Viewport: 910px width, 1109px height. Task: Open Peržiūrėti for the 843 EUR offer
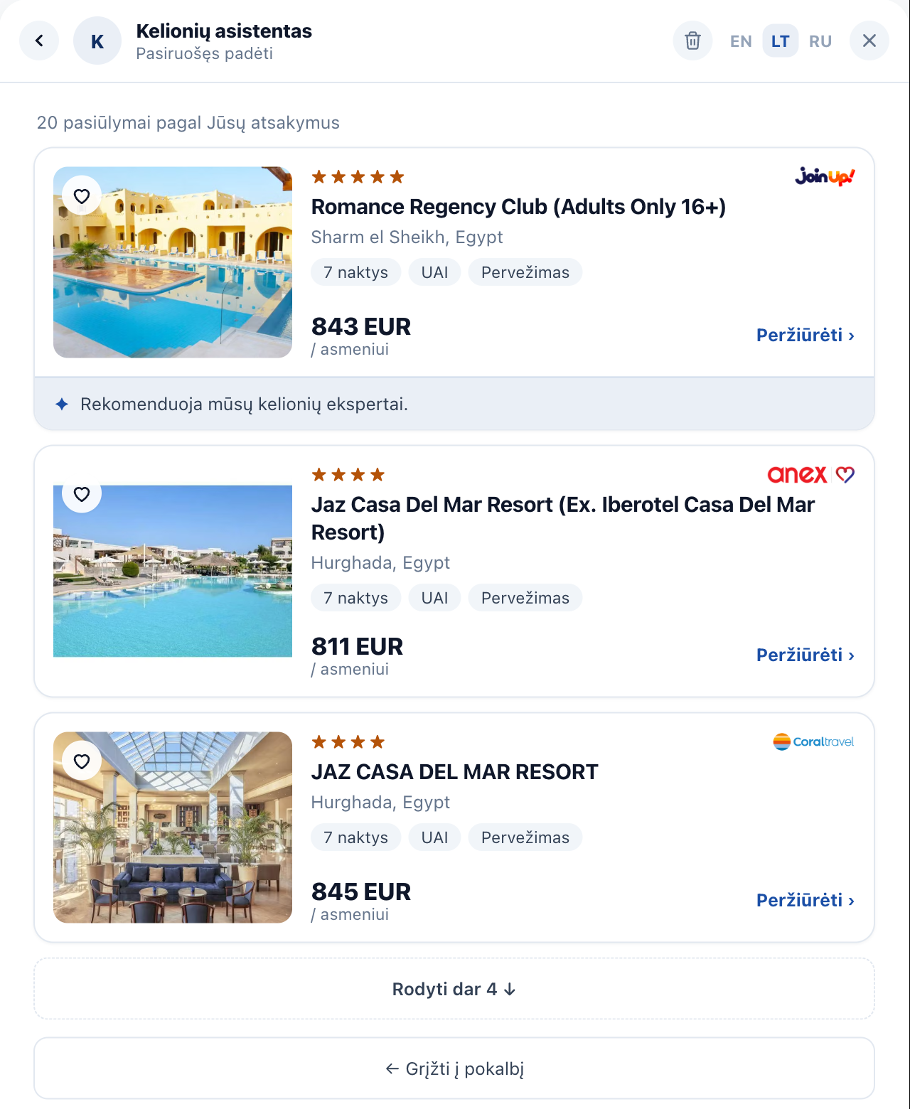(x=805, y=335)
